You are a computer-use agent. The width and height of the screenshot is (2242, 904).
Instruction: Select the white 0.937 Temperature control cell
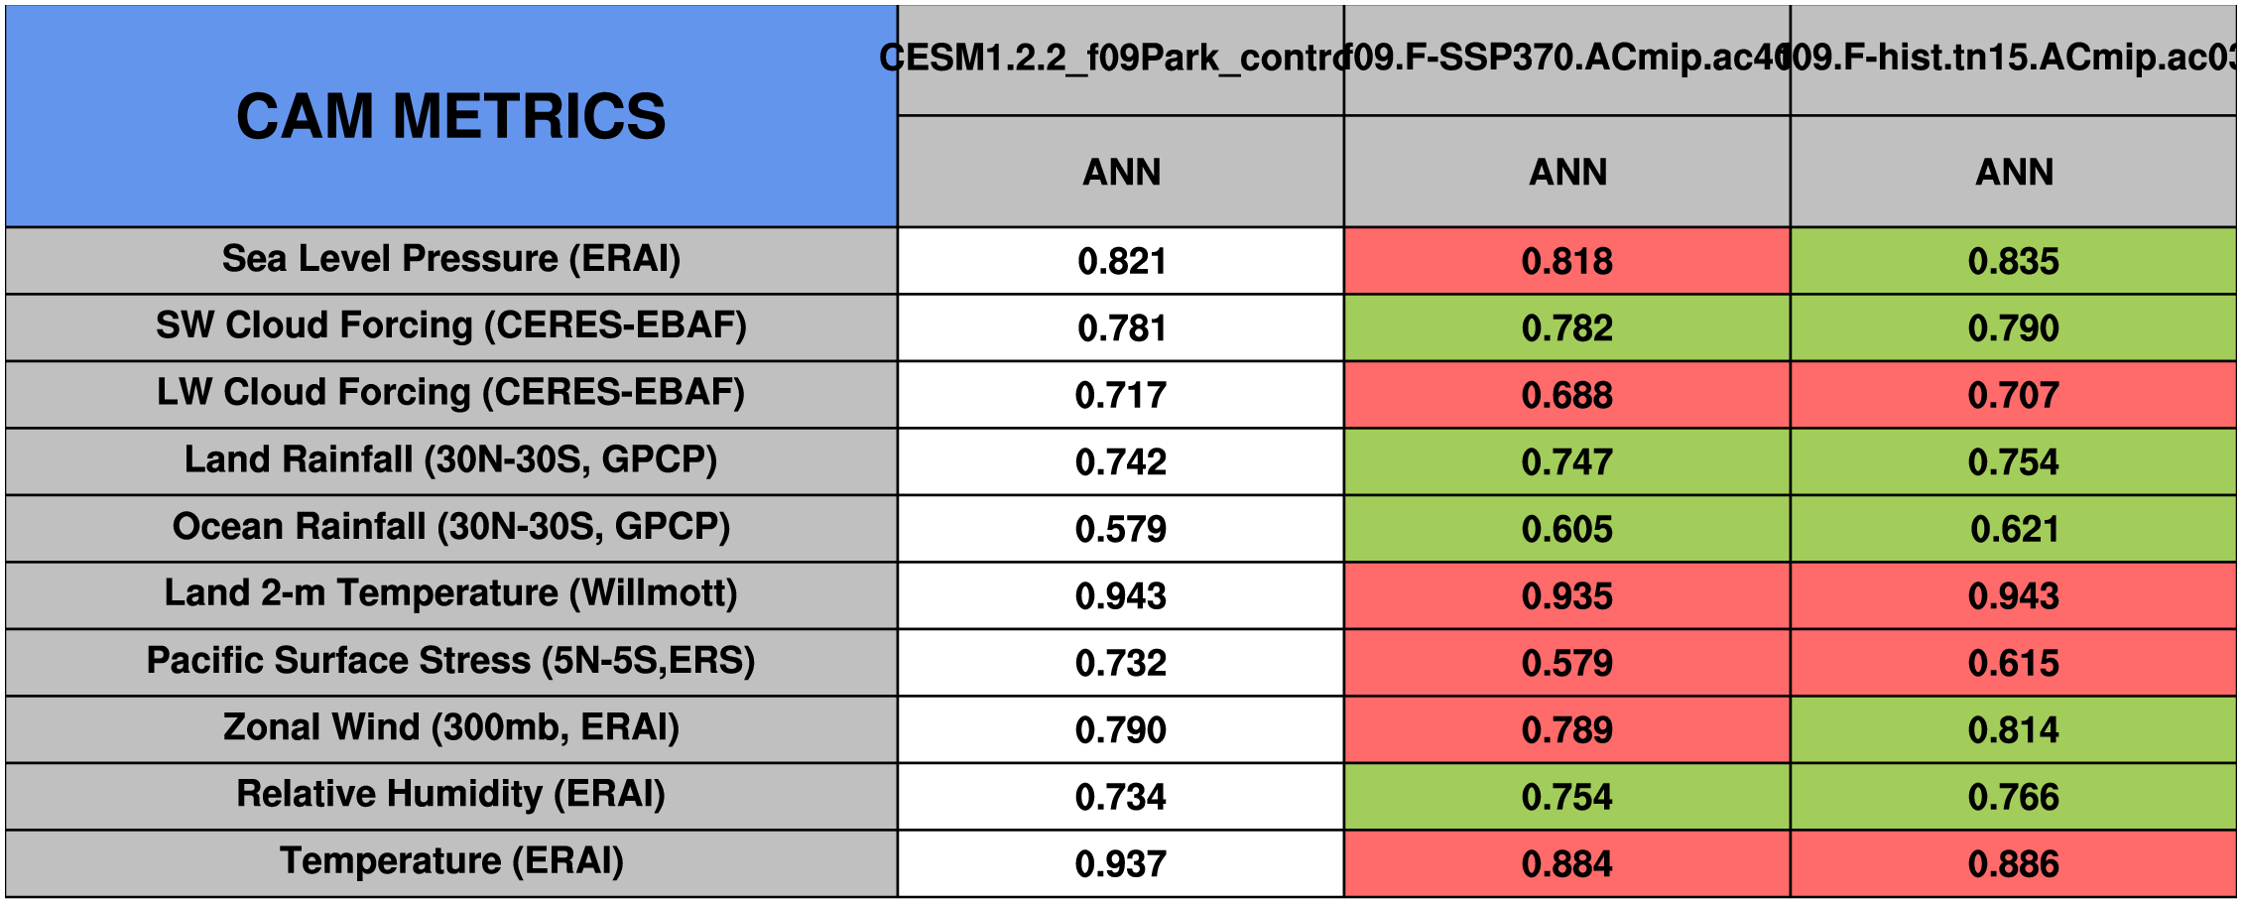point(1121,863)
